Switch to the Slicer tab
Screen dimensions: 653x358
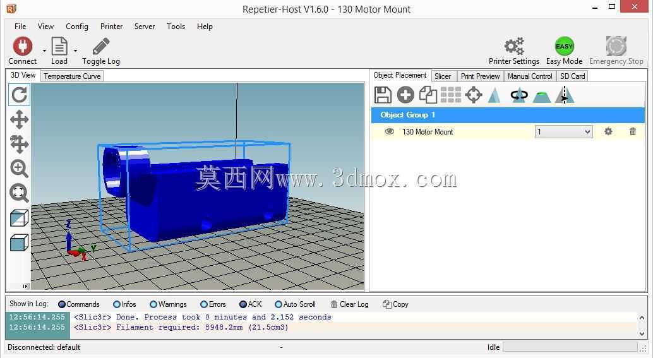tap(443, 76)
